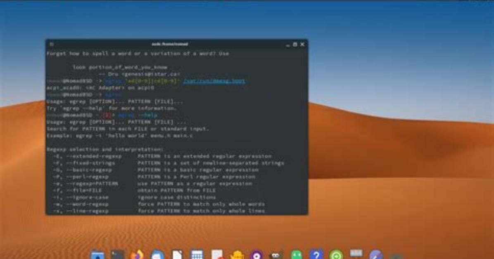This screenshot has height=259, width=494.
Task: Click the '-x, --line-regexp' option row
Action: (x=159, y=211)
